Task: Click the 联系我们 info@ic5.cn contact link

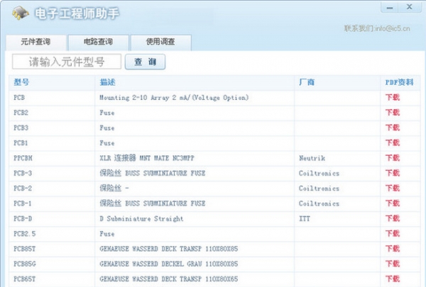Action: pyautogui.click(x=377, y=28)
